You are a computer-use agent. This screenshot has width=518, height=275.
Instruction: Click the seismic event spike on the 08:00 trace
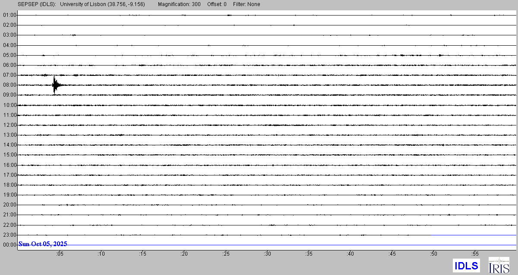(54, 84)
